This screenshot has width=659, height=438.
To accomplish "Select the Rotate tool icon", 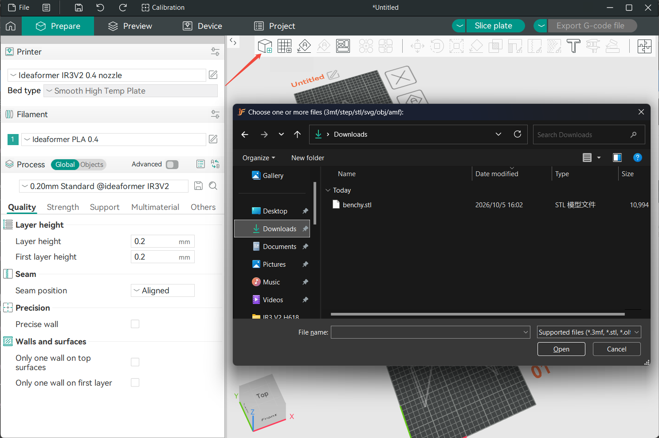I will (x=437, y=46).
